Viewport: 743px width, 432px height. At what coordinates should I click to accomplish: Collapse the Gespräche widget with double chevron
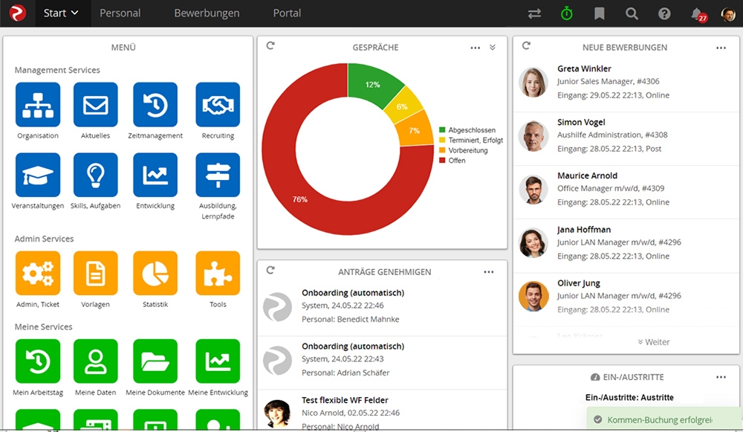click(493, 48)
